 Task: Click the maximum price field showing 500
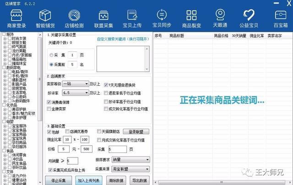[87, 149]
